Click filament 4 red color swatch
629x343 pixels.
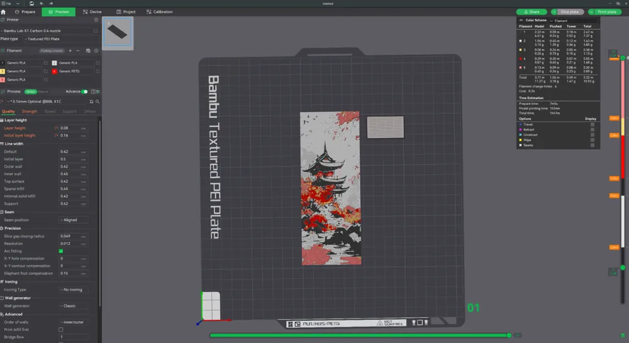54,72
